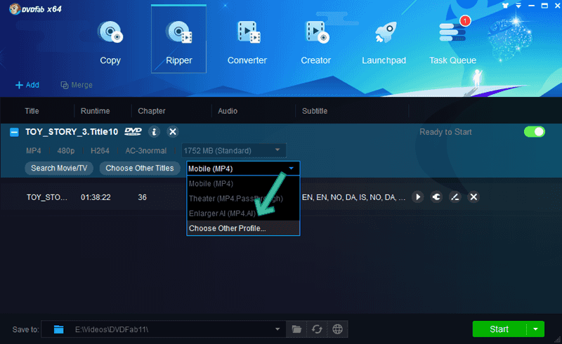Viewport: 562px width, 344px height.
Task: Open advanced settings wrench for title
Action: [x=436, y=197]
